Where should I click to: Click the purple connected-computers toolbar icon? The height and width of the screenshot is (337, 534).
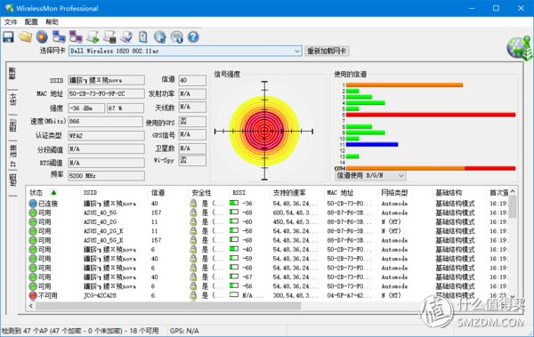point(76,36)
